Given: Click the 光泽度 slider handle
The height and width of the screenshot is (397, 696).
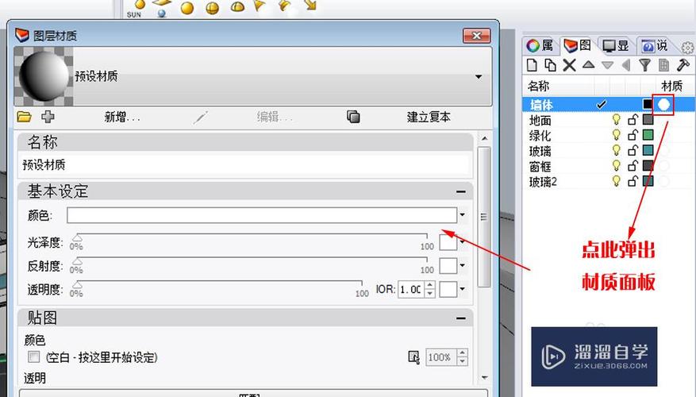Looking at the screenshot, I should (78, 237).
